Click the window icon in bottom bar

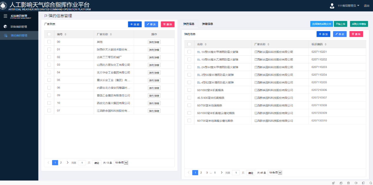point(363,183)
